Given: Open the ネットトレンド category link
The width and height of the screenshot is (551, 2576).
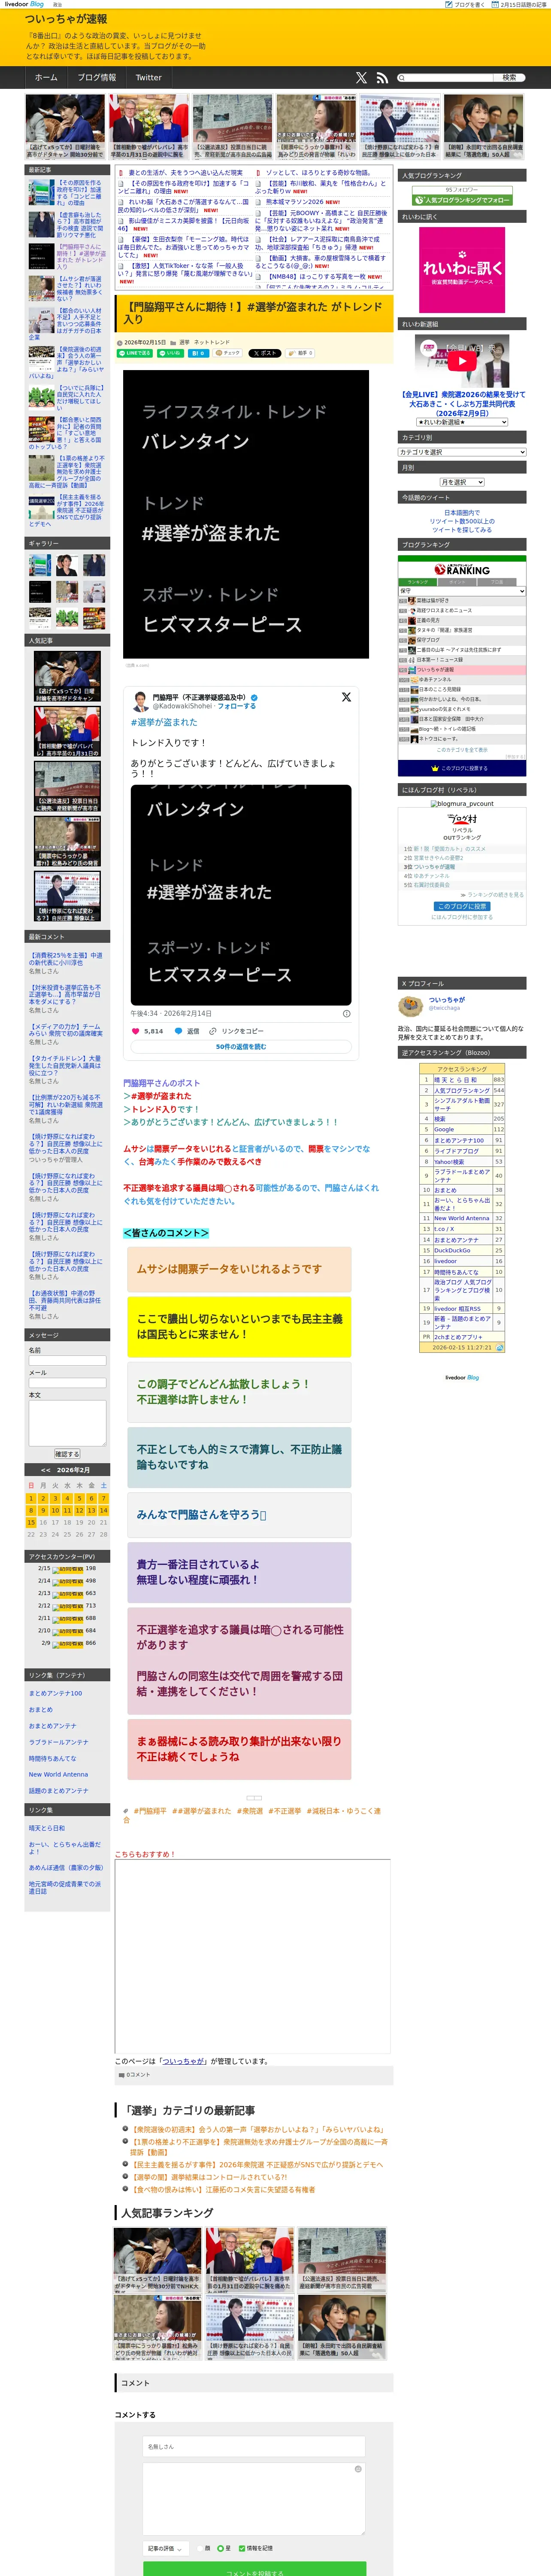Looking at the screenshot, I should pyautogui.click(x=211, y=342).
